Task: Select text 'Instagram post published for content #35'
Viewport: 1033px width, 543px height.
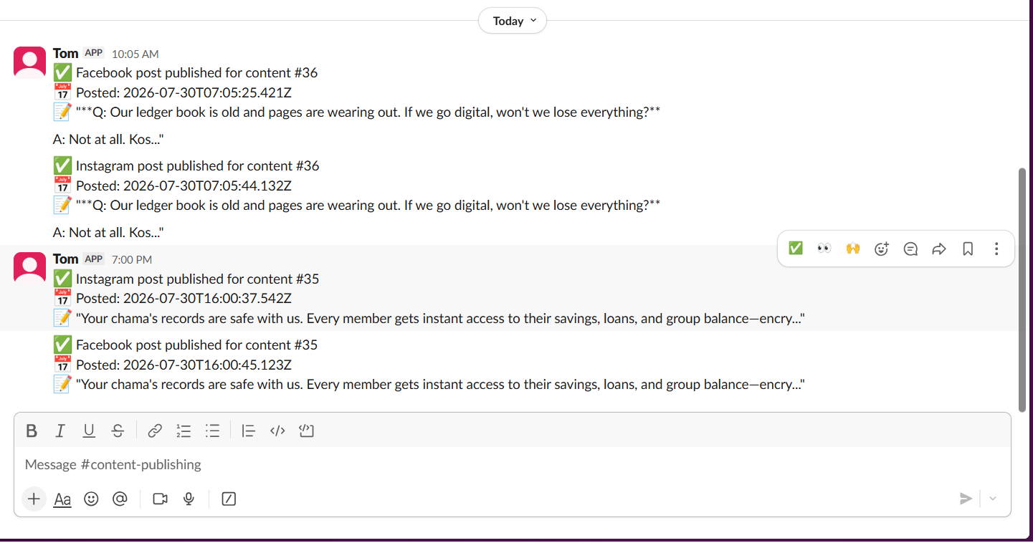Action: tap(198, 279)
